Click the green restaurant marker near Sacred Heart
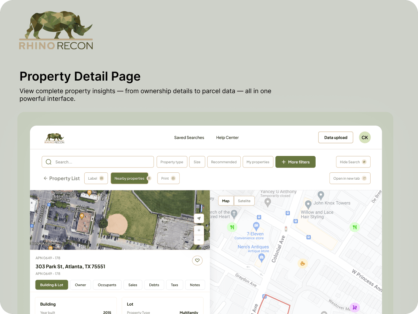The image size is (418, 314). (232, 227)
